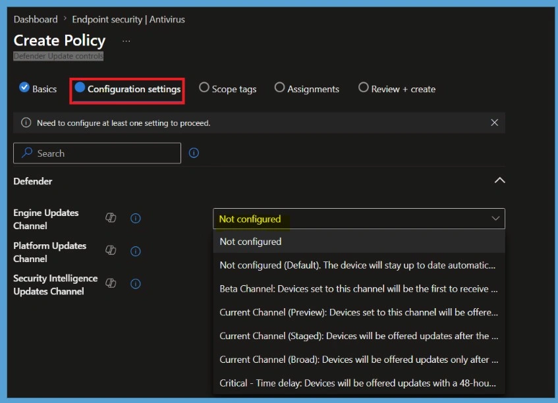Select the Beta Channel option
The height and width of the screenshot is (403, 558).
(358, 288)
